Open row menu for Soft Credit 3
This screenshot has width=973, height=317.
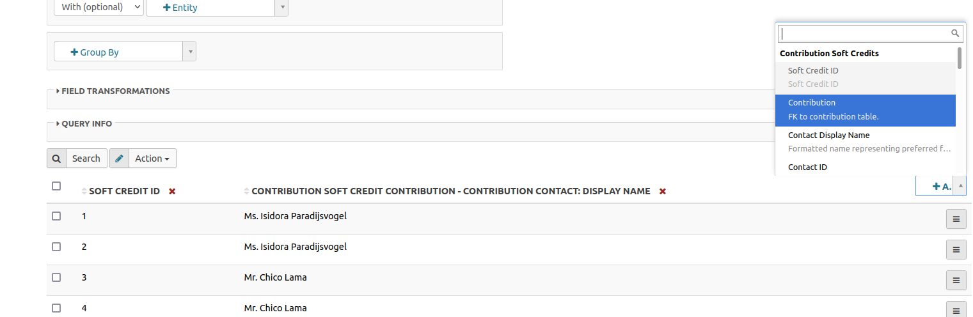956,280
